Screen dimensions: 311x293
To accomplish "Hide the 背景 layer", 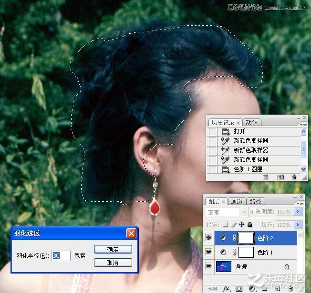I will coord(209,266).
